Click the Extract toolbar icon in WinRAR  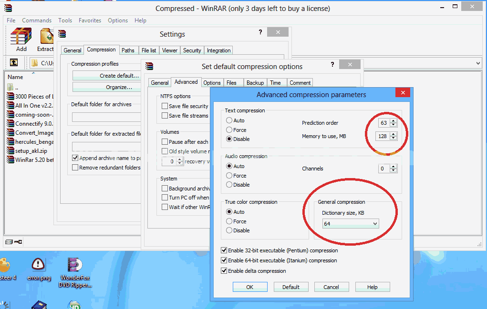pos(47,40)
